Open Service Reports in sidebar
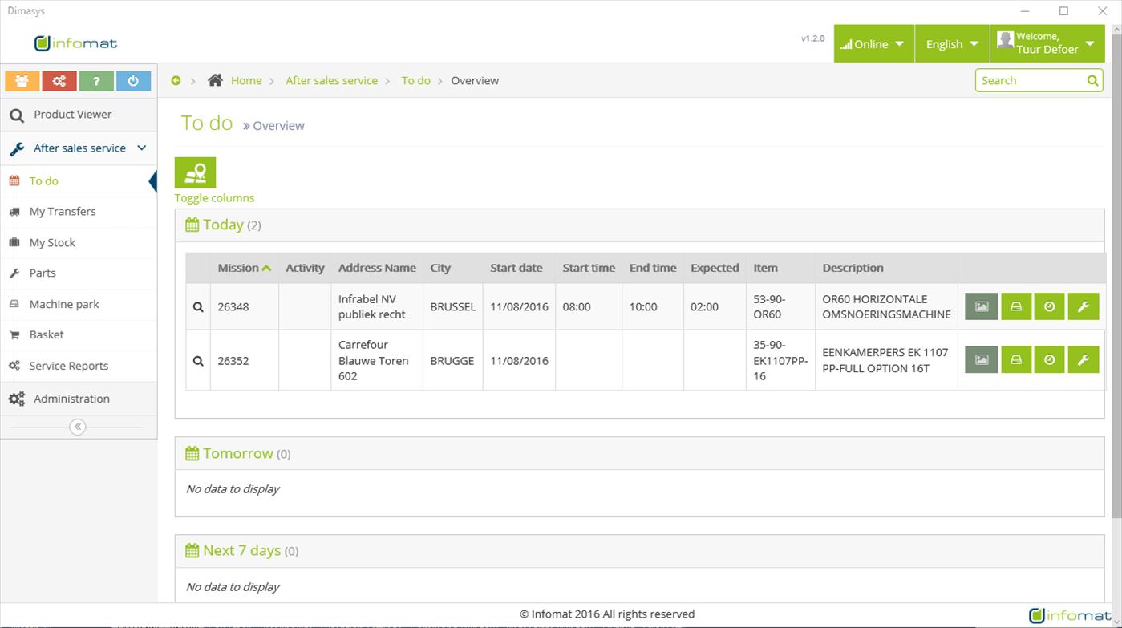 pyautogui.click(x=79, y=366)
